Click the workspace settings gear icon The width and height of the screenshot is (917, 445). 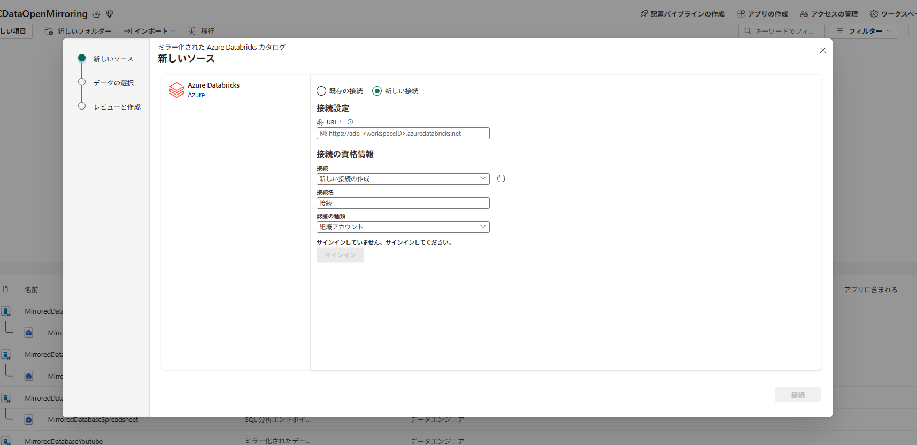point(874,14)
